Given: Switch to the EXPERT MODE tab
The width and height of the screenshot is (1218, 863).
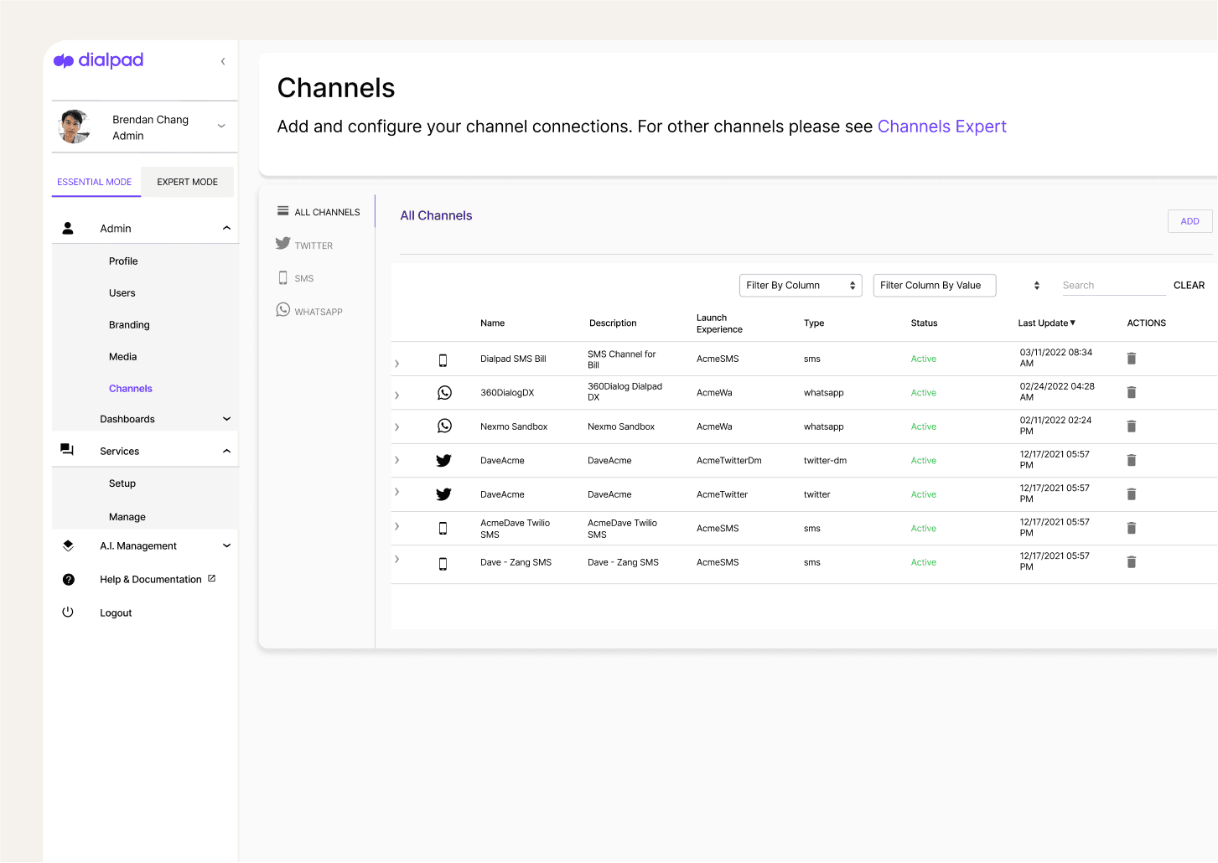Looking at the screenshot, I should [x=187, y=182].
